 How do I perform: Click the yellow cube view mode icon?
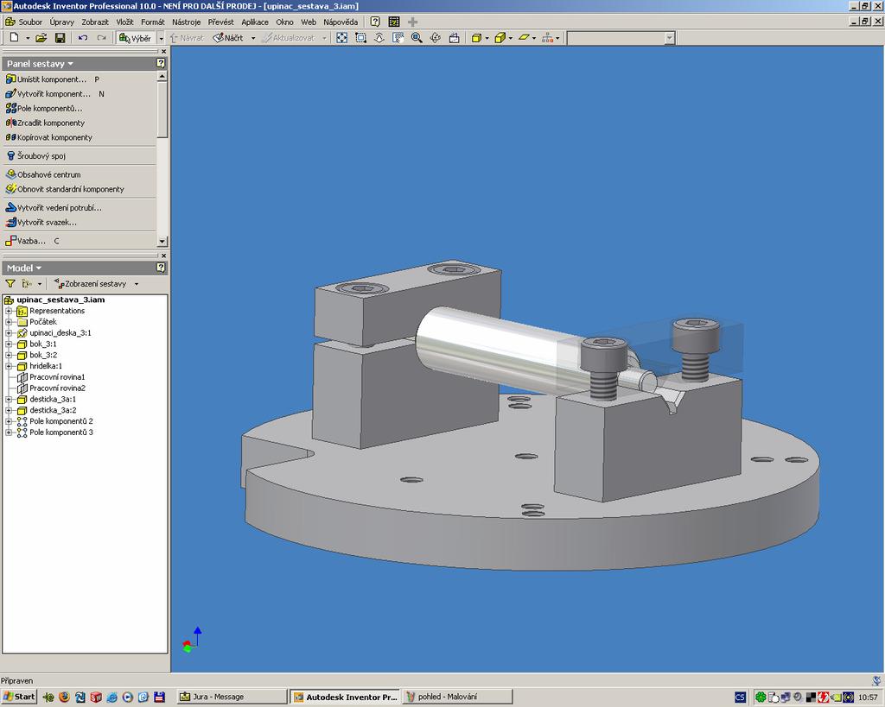(x=500, y=38)
